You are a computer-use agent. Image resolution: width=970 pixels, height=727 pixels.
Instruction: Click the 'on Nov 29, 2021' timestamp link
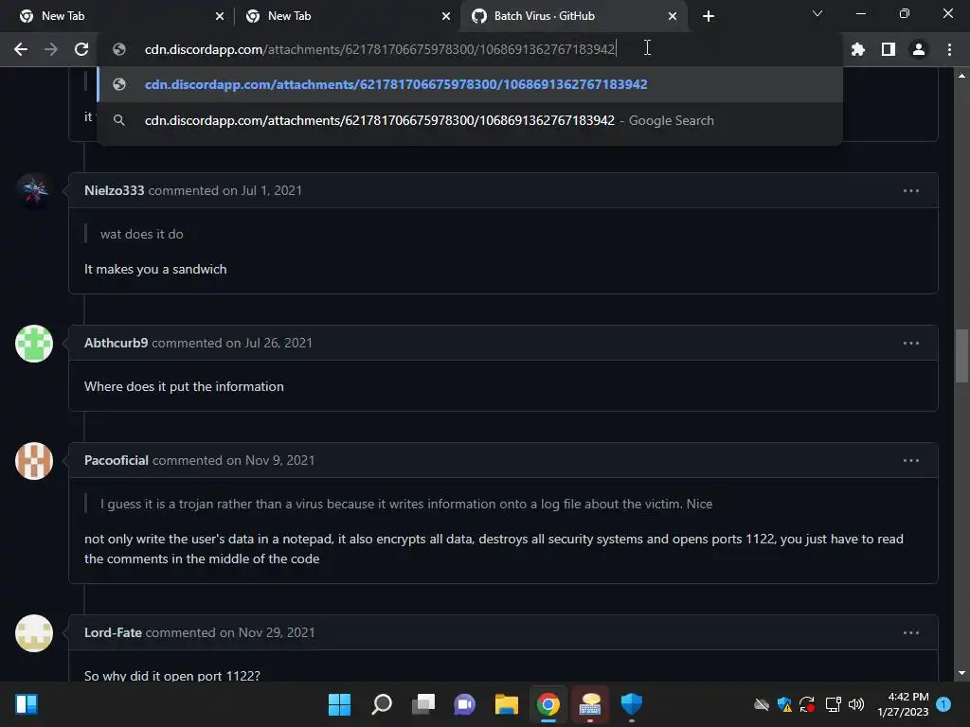266,632
